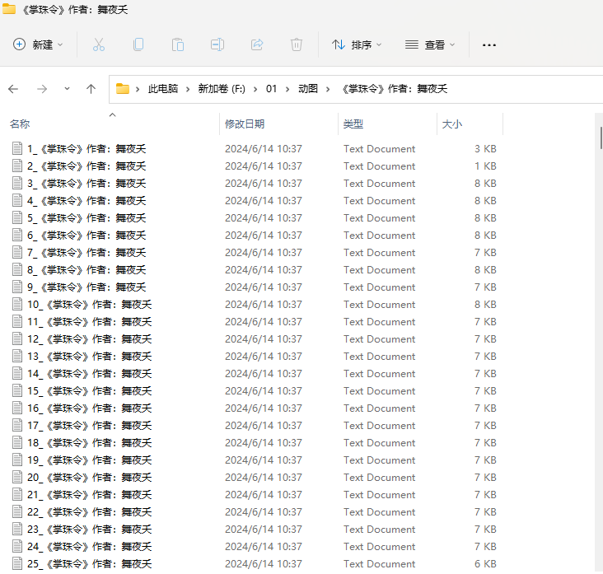
Task: Navigate back with the left arrow
Action: click(13, 89)
